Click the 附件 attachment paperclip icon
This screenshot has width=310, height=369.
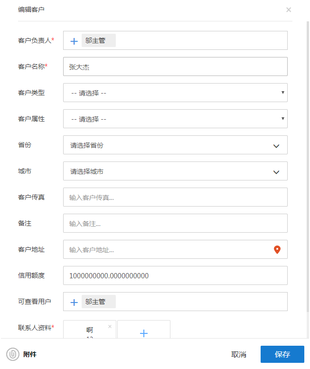point(13,354)
